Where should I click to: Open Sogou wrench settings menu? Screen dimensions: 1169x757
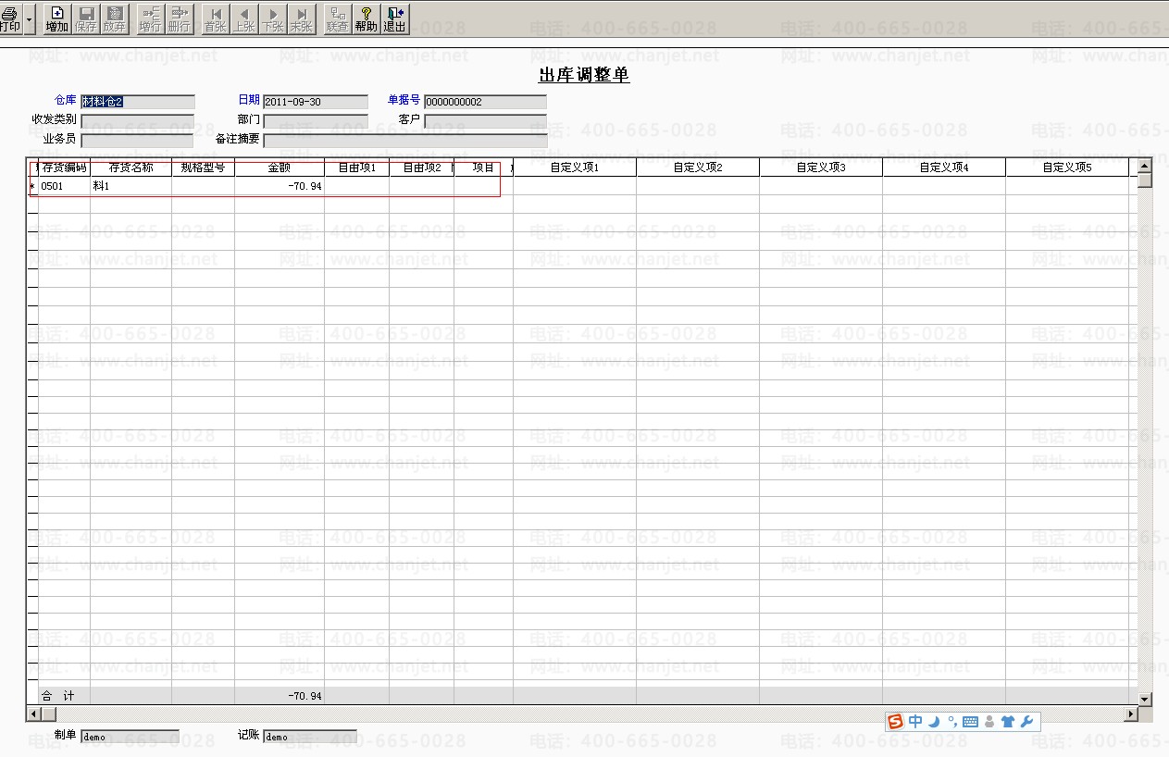(x=1026, y=722)
